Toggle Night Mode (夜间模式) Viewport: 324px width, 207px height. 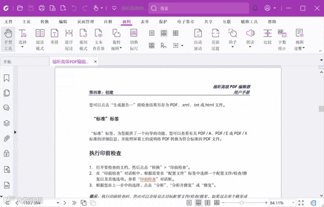pos(83,39)
